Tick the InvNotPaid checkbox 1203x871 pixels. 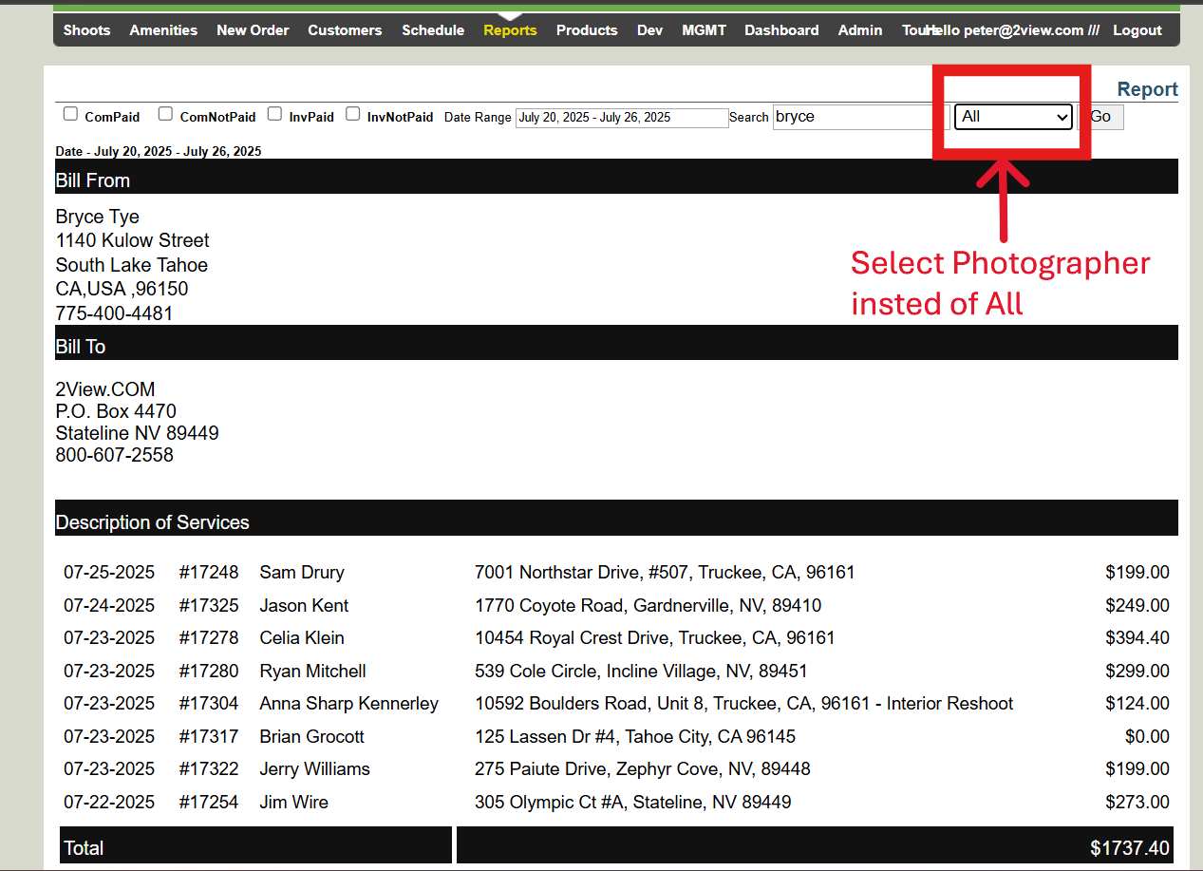click(x=352, y=114)
